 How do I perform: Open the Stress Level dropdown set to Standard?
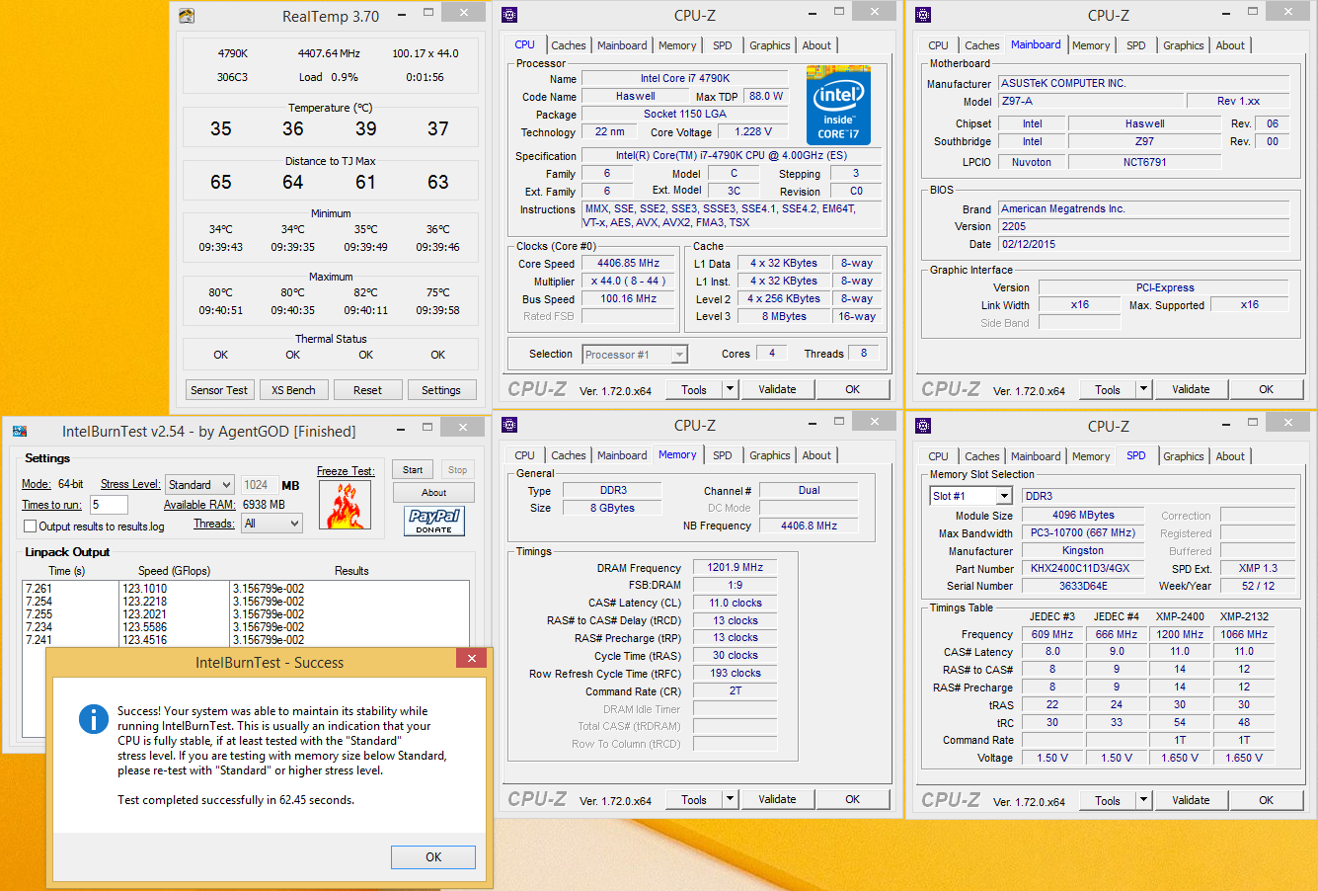click(x=199, y=485)
